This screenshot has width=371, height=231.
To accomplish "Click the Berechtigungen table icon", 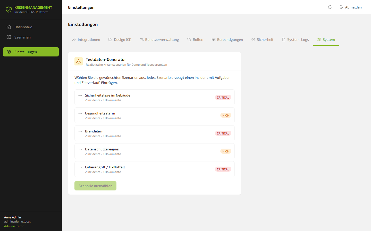I will click(214, 40).
